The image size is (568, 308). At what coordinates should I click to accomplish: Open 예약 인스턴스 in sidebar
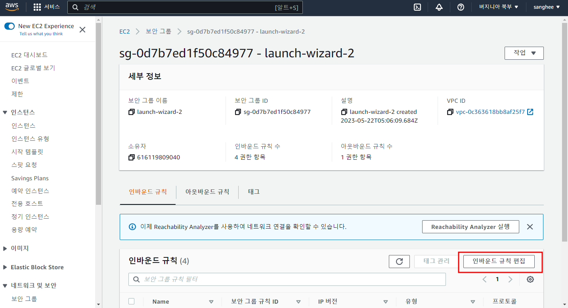(30, 191)
